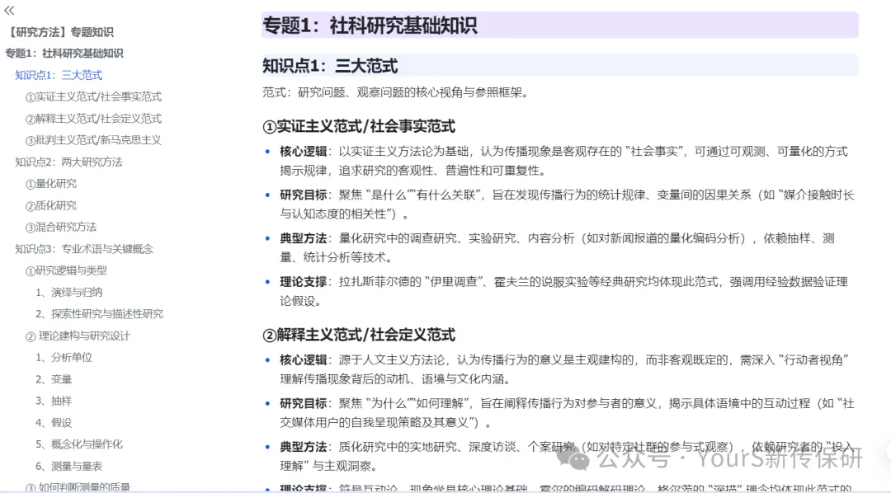Go to ①研究逻辑与类型 outline item
Image resolution: width=891 pixels, height=493 pixels.
[x=67, y=270]
